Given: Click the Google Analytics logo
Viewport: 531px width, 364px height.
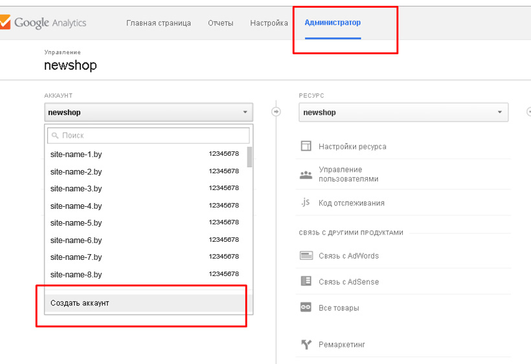Looking at the screenshot, I should point(43,23).
